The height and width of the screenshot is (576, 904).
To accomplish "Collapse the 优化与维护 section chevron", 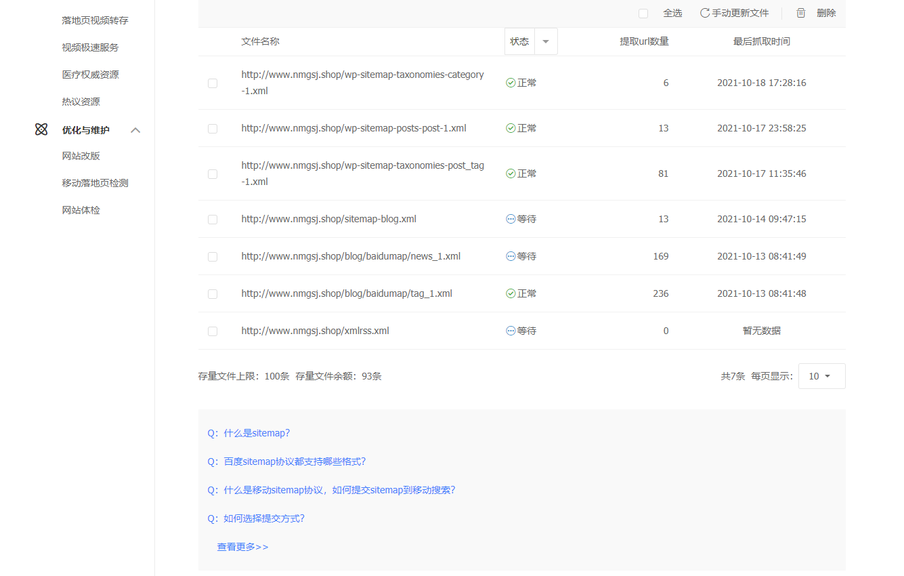I will pyautogui.click(x=135, y=130).
